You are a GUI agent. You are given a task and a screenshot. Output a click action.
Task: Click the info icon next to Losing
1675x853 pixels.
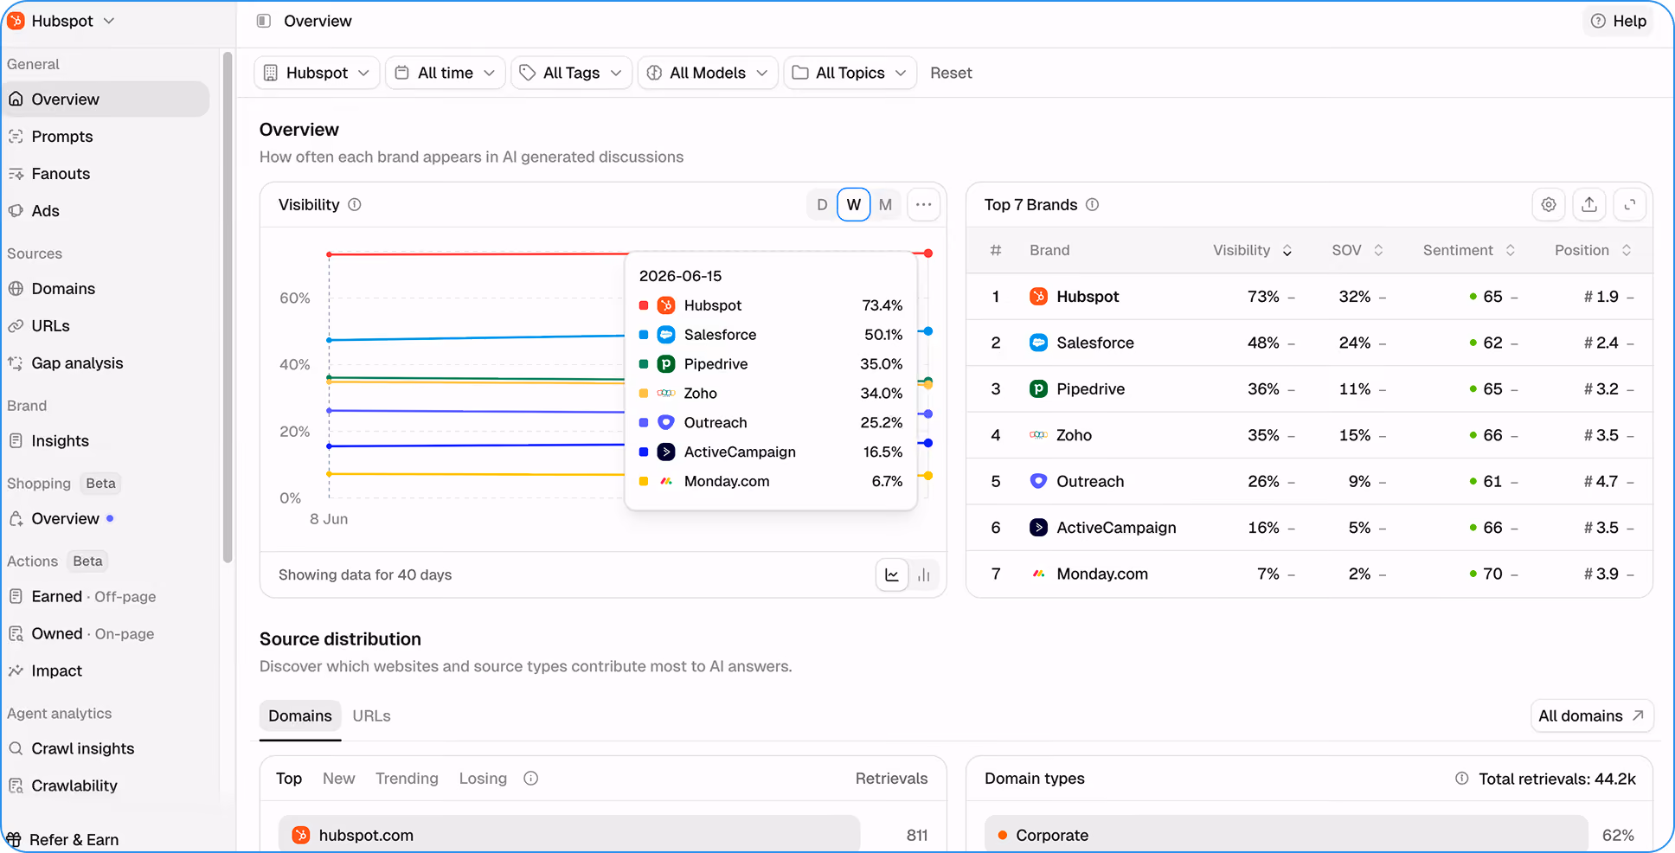point(531,779)
